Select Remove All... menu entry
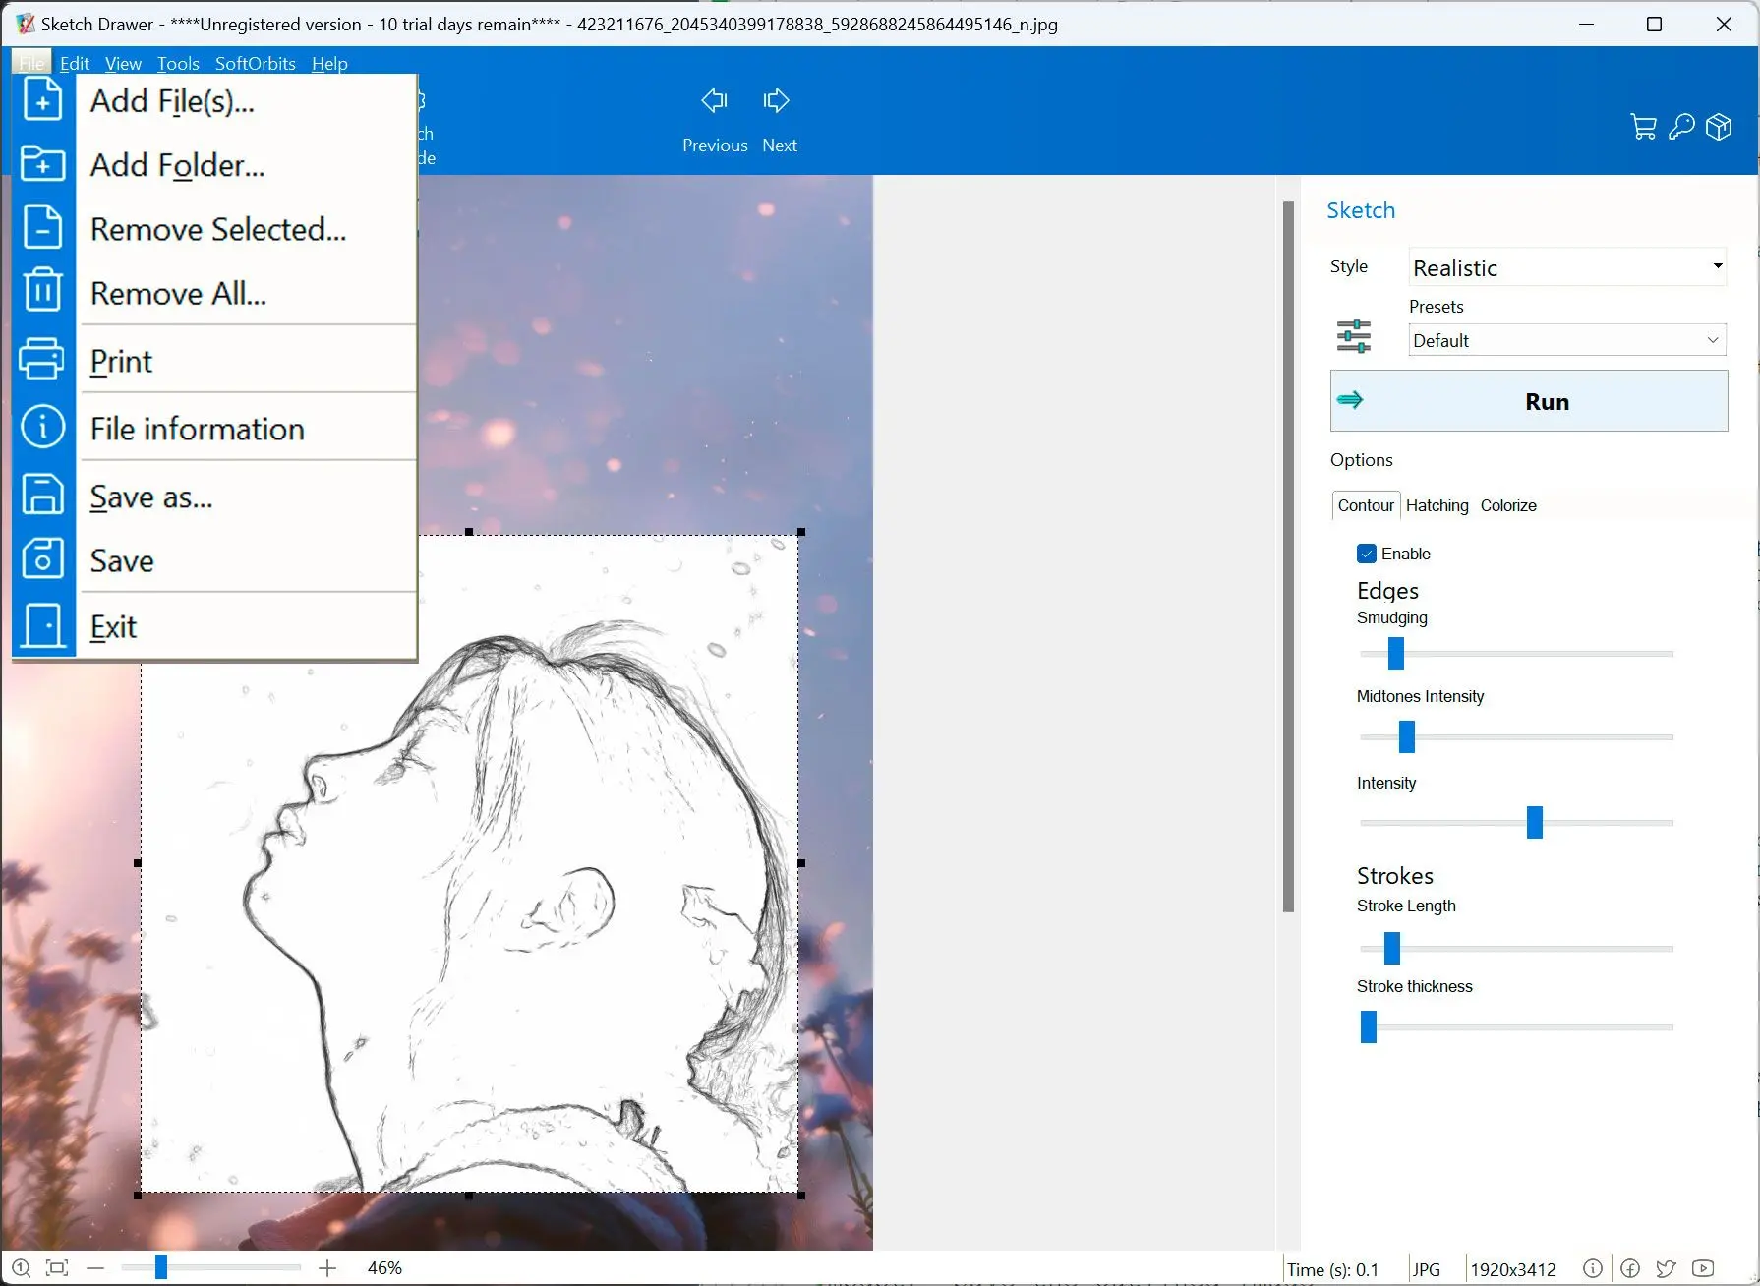Image resolution: width=1760 pixels, height=1286 pixels. click(247, 292)
